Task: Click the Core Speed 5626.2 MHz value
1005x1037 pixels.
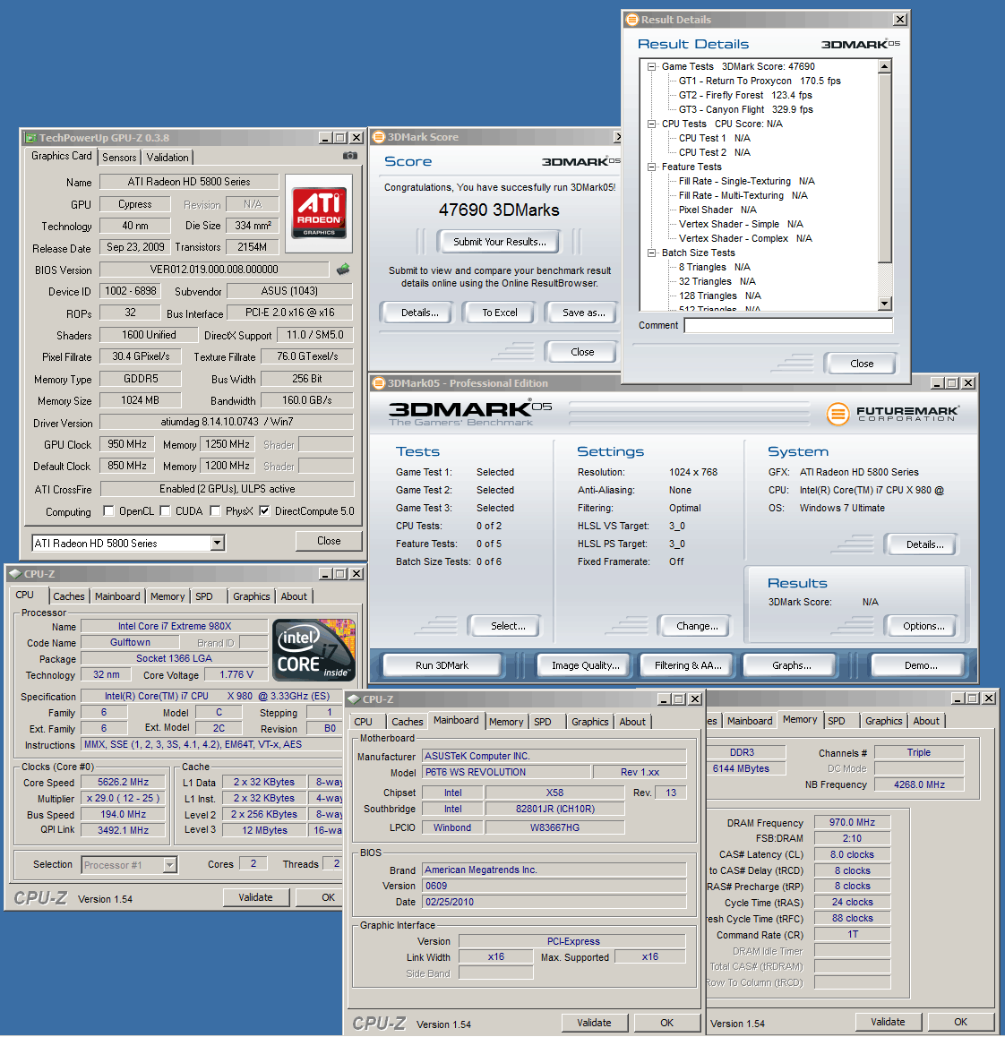Action: [123, 782]
